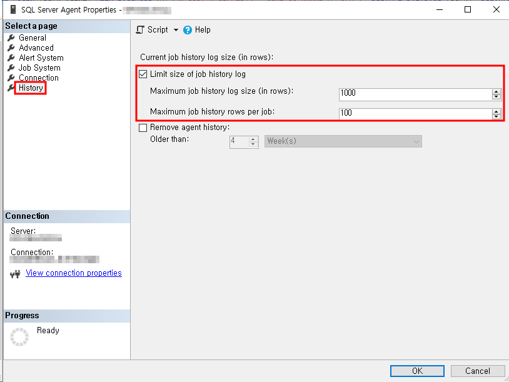The image size is (509, 382).
Task: Click the SQL Server Agent title bar icon
Action: pos(13,10)
